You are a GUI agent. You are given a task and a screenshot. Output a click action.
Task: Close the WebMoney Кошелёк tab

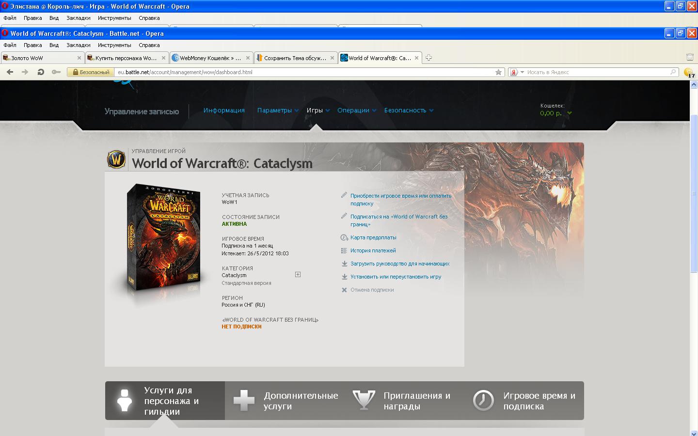coord(248,58)
